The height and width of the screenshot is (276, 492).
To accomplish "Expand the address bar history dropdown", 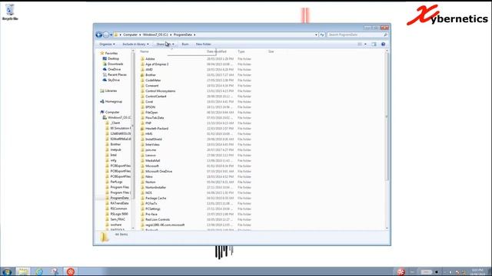I will click(316, 34).
